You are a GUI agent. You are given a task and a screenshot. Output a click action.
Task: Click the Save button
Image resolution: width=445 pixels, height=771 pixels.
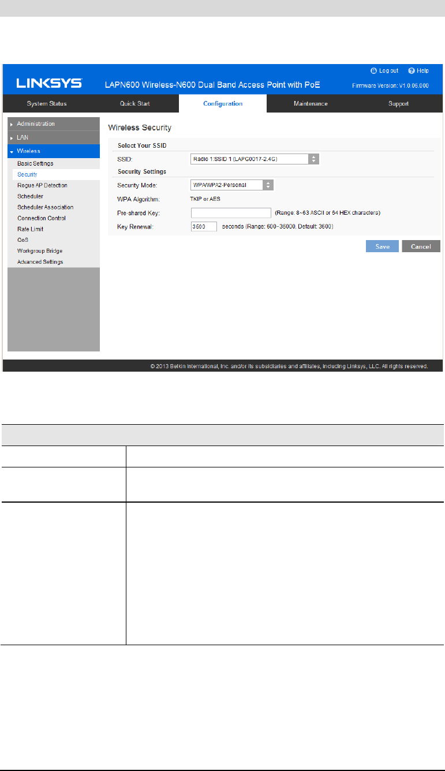point(382,246)
